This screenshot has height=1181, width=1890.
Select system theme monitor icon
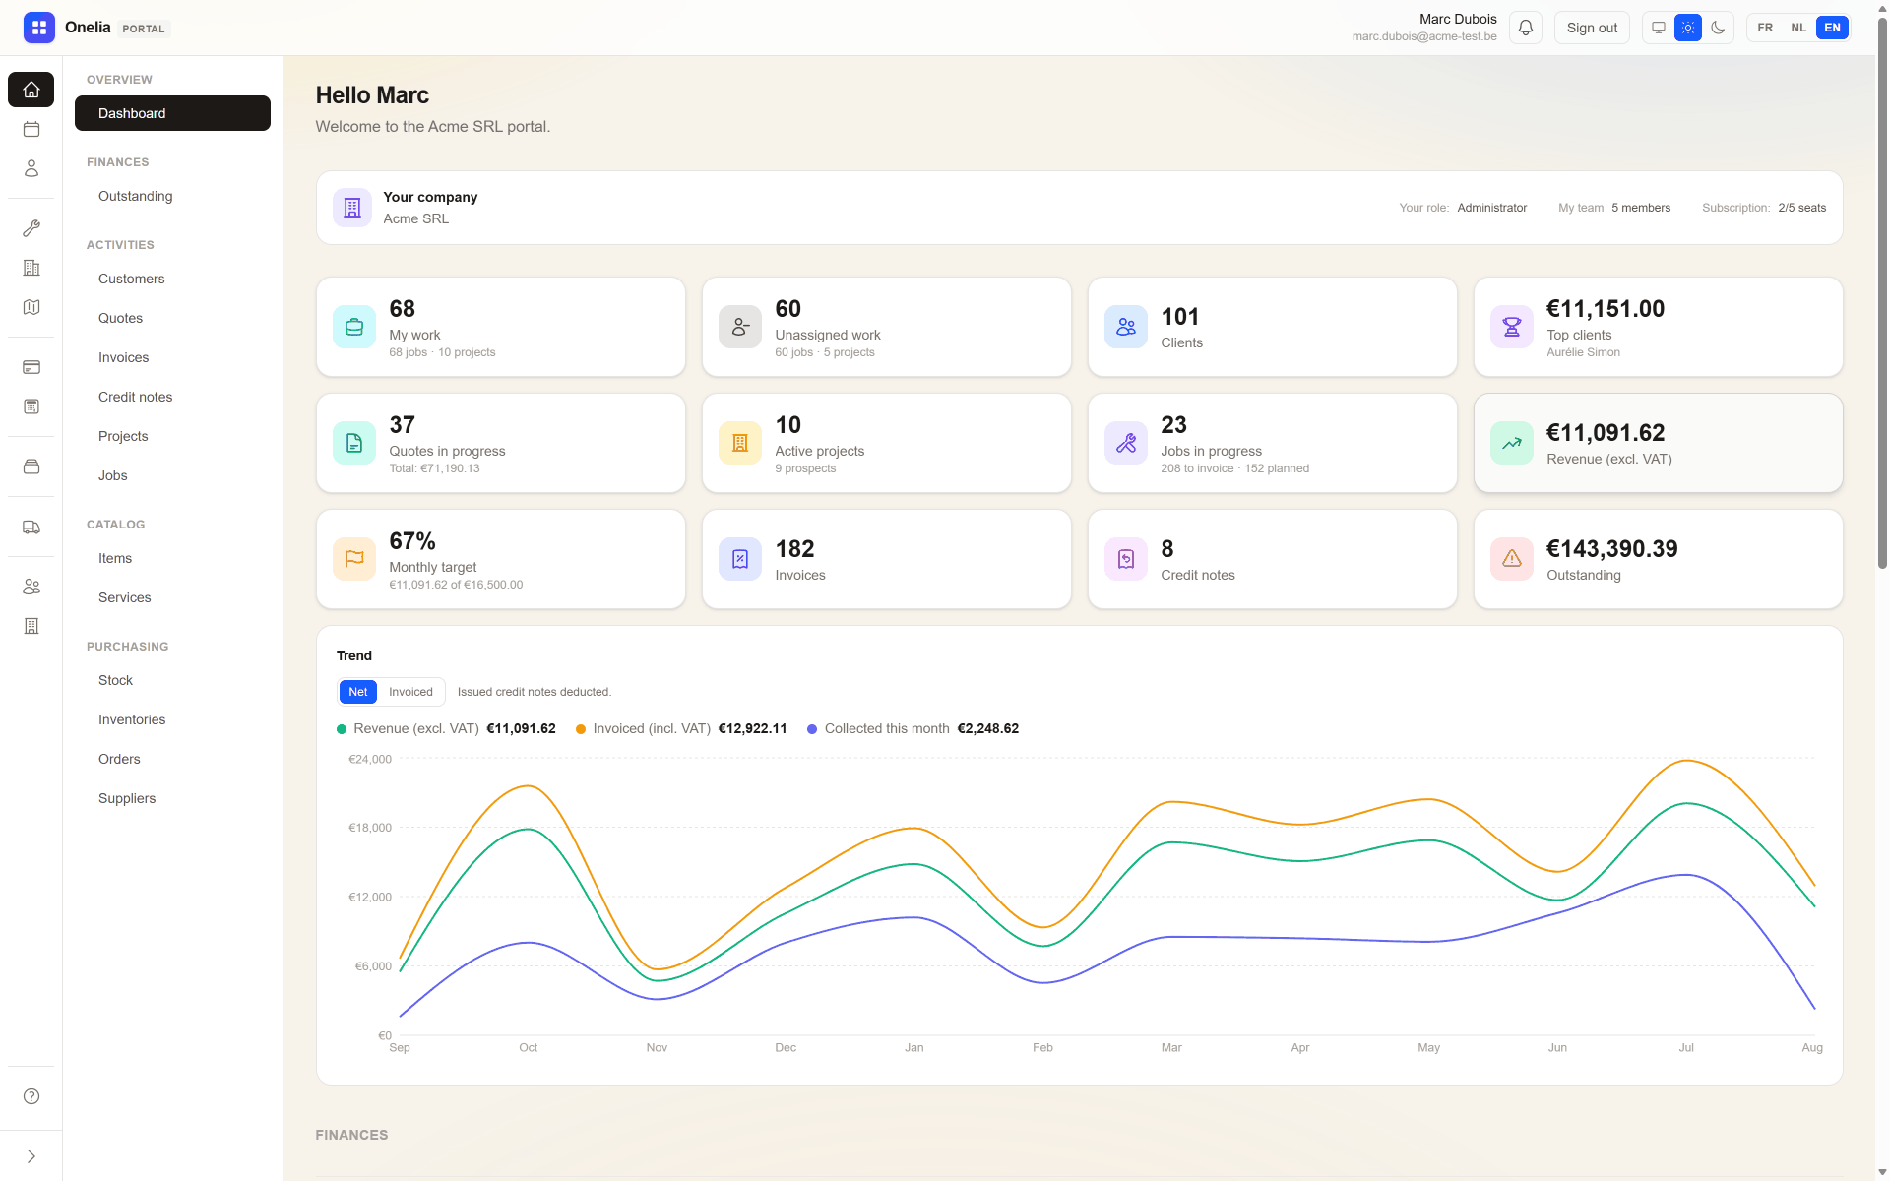pos(1659,28)
